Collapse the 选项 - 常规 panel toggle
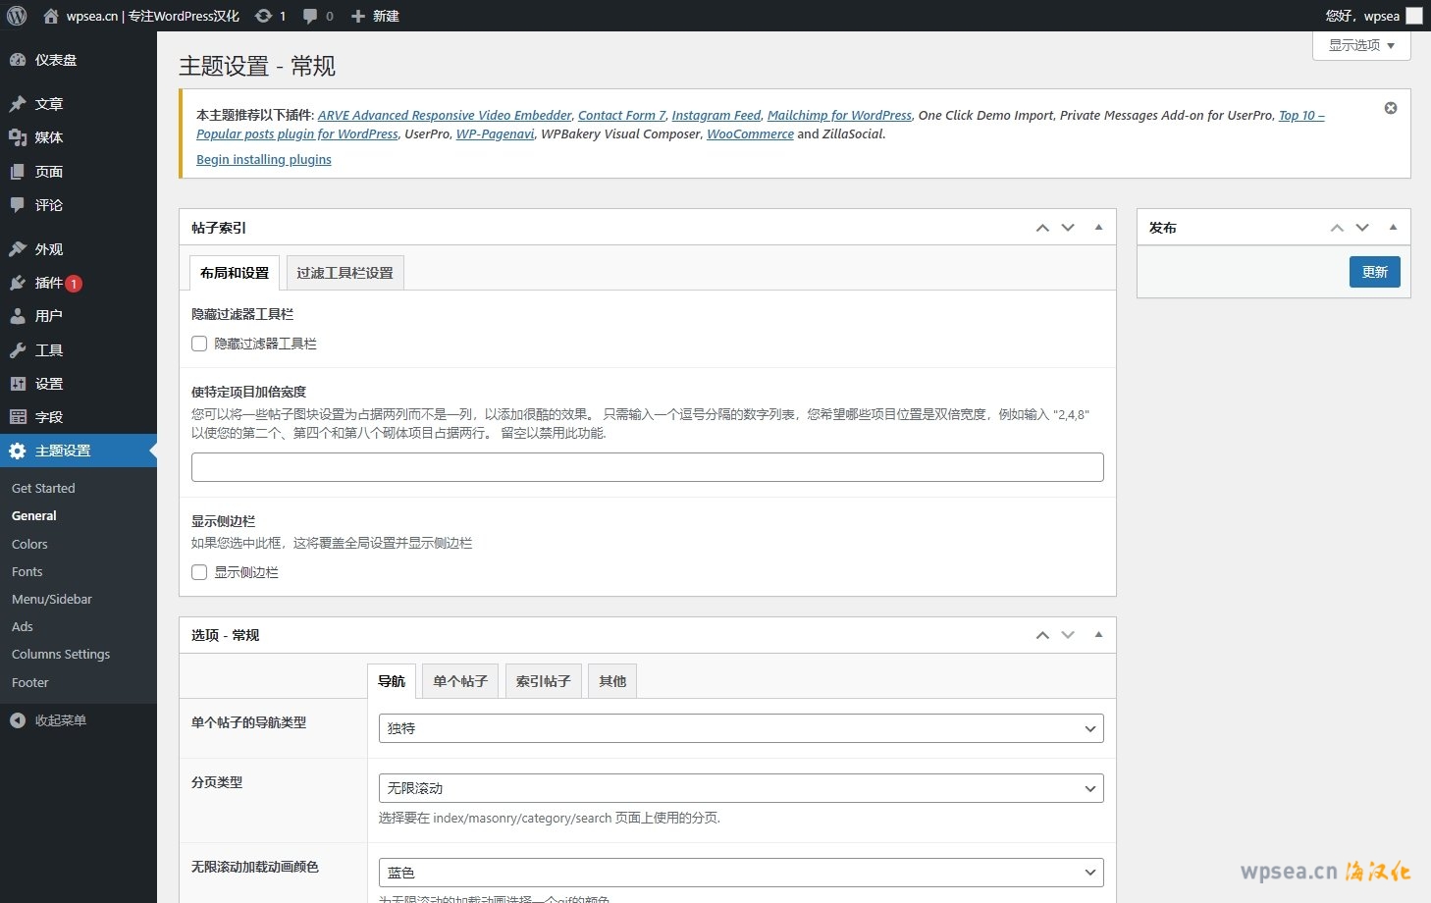The width and height of the screenshot is (1431, 903). [x=1098, y=635]
